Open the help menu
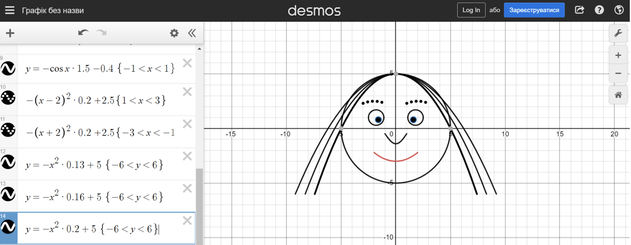This screenshot has height=245, width=631. pyautogui.click(x=599, y=10)
